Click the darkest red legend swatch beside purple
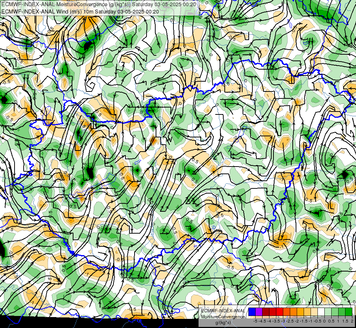Viewport: 356px width, 328px height. (266, 312)
